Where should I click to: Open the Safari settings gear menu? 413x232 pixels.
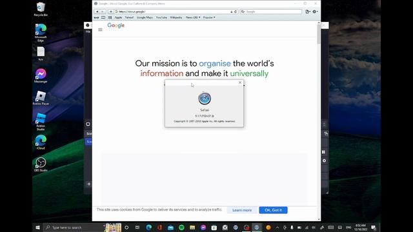click(315, 12)
